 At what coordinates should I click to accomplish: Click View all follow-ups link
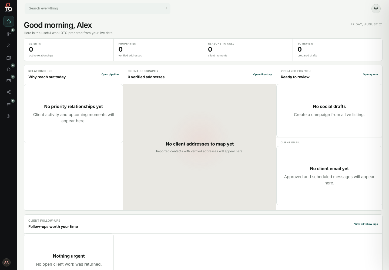pos(366,224)
